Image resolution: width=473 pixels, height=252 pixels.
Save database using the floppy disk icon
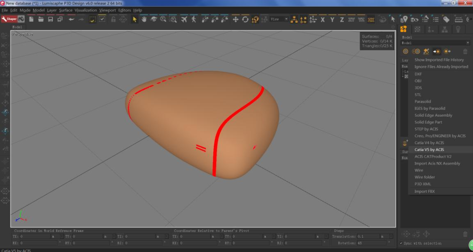pos(50,19)
